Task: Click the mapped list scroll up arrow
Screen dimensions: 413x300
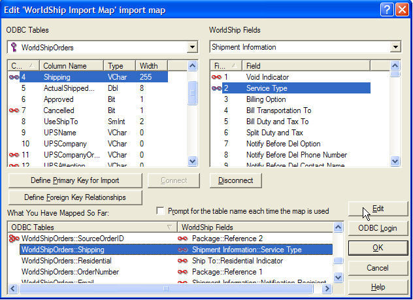Action: click(339, 227)
